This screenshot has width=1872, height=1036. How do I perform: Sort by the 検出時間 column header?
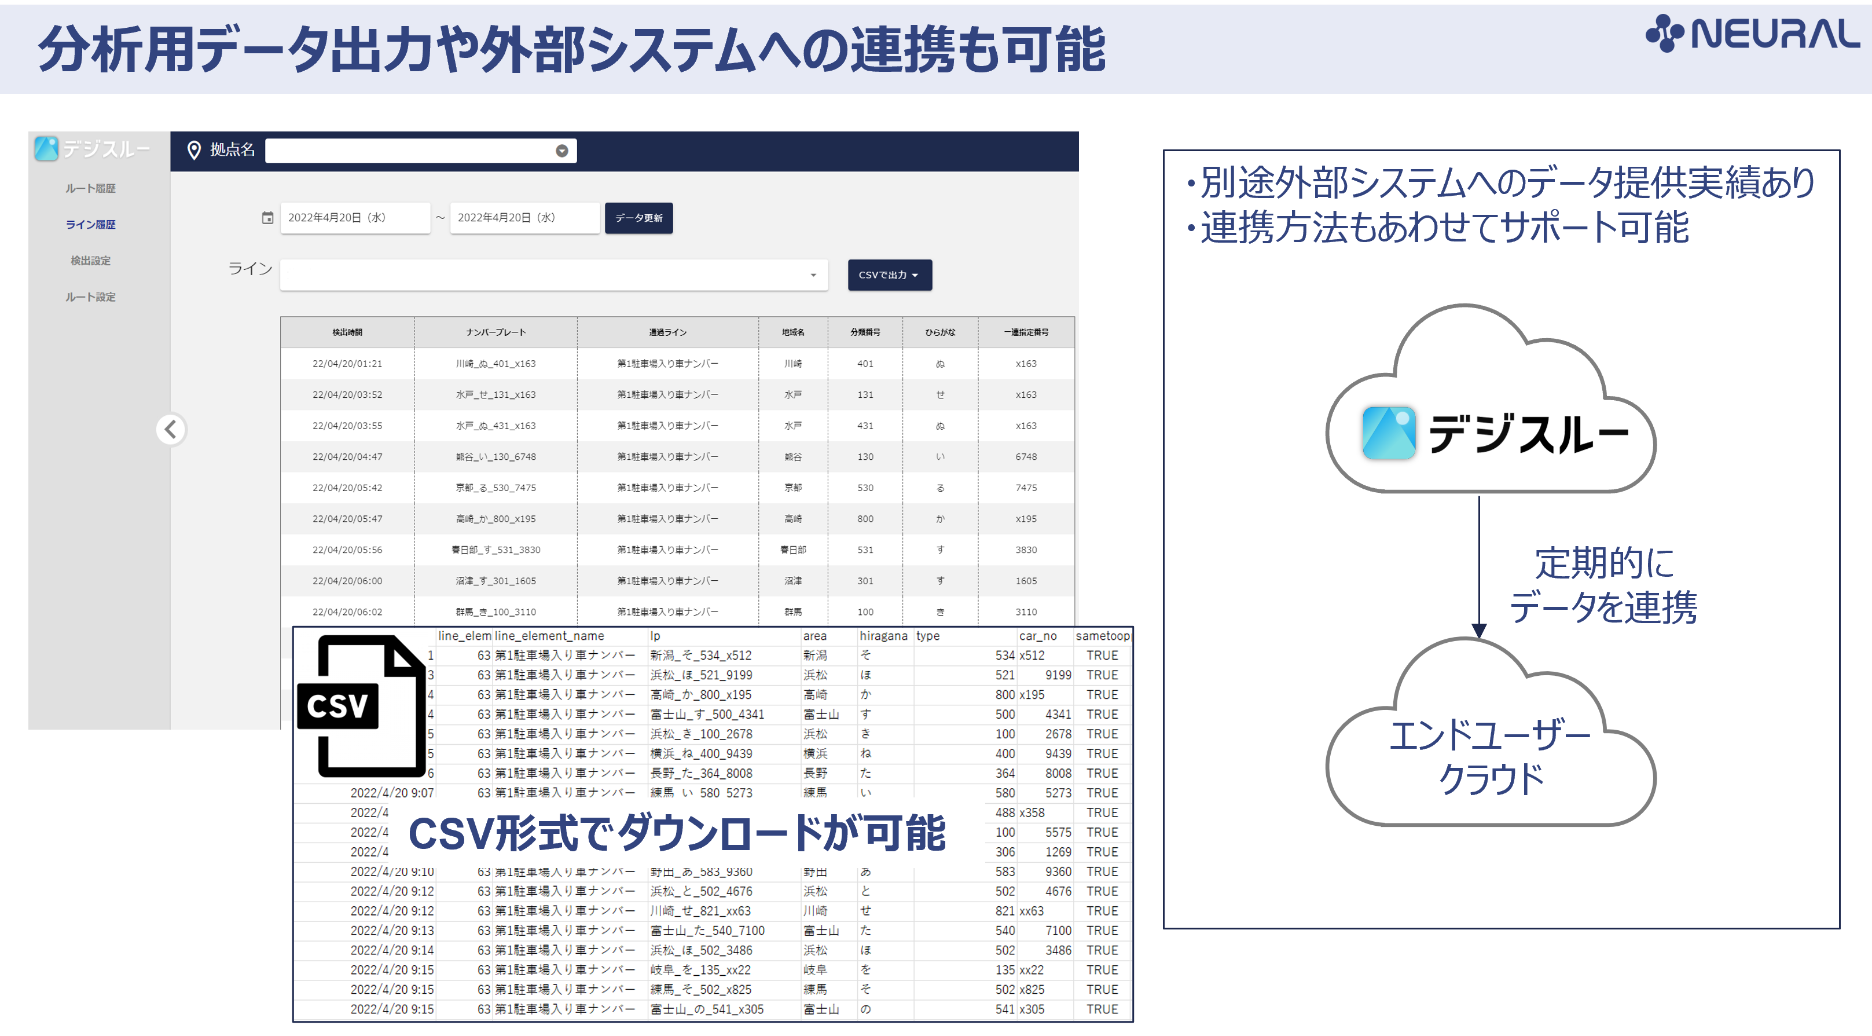(x=347, y=332)
